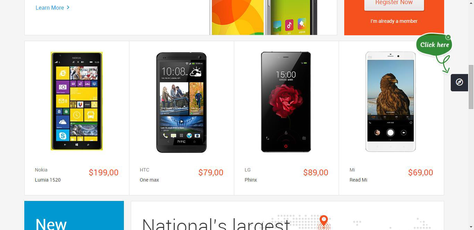Viewport: 474px width, 230px height.
Task: Click the Register Now button
Action: pyautogui.click(x=394, y=3)
